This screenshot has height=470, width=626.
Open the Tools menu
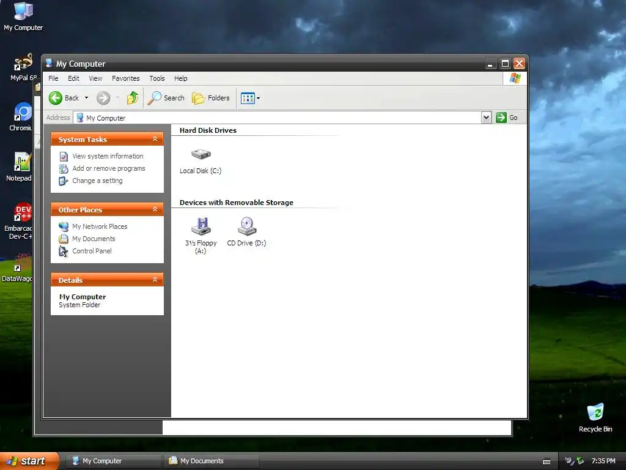coord(157,78)
